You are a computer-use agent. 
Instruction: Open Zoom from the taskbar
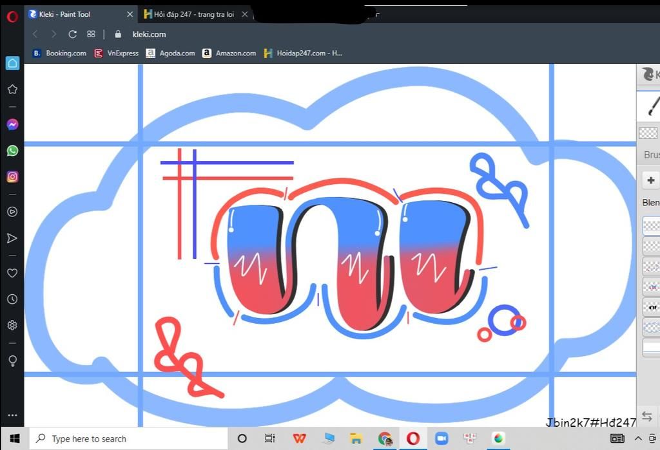click(441, 438)
